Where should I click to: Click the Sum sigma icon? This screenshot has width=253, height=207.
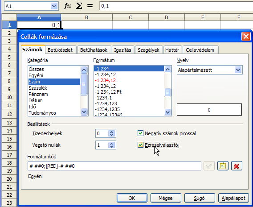(x=79, y=6)
